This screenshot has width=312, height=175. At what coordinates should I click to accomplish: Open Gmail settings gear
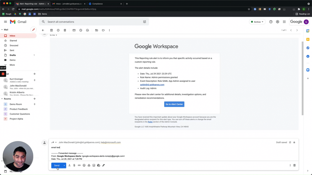[x=277, y=22]
